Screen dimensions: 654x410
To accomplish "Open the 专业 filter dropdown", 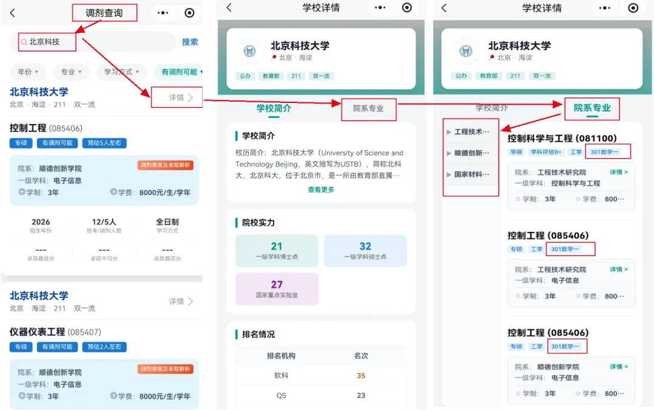I will (x=71, y=71).
